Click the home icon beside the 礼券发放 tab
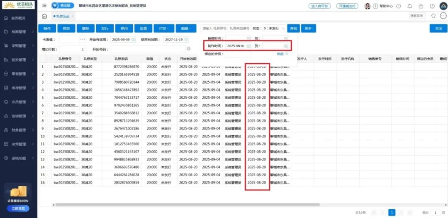 click(x=44, y=16)
